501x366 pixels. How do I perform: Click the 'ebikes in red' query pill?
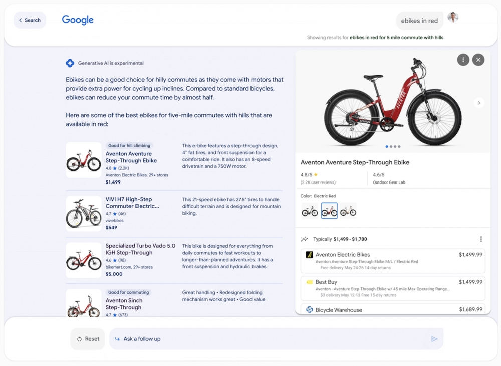(x=419, y=21)
